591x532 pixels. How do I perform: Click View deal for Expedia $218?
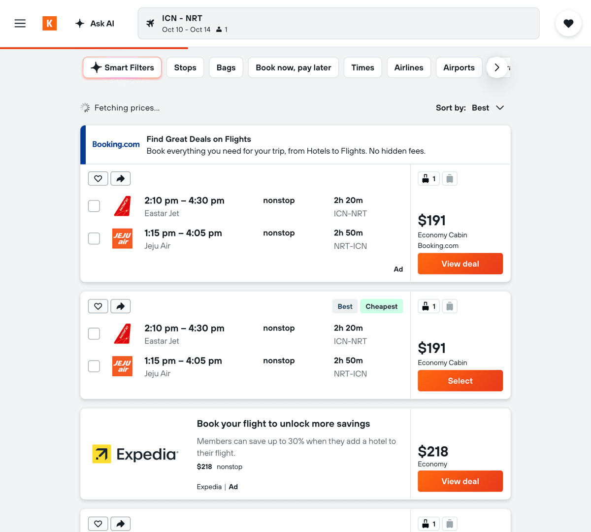pyautogui.click(x=460, y=481)
